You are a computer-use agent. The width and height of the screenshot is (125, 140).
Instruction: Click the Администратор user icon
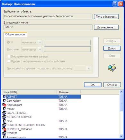pos(4,137)
